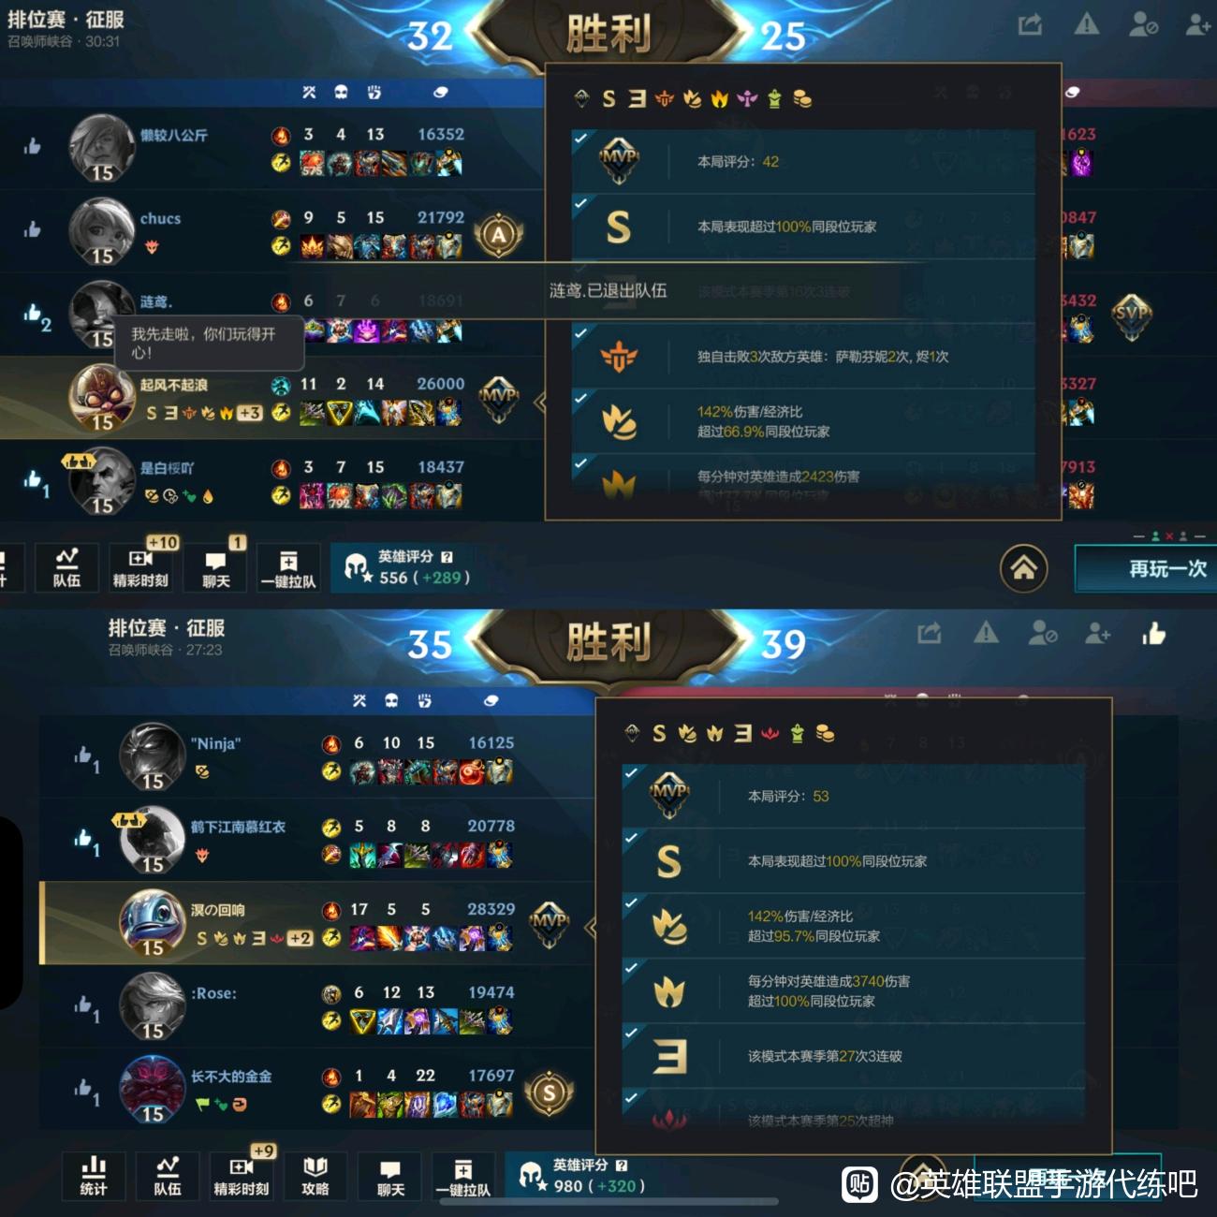This screenshot has width=1217, height=1217.
Task: Open the 精彩时刻 highlights icon with +10 badge
Action: (x=140, y=567)
